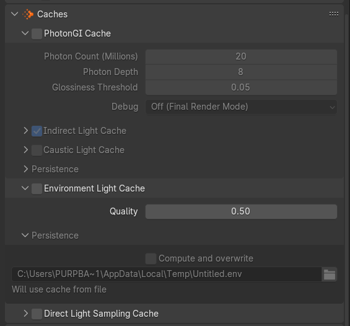
Task: Enable the PhotonGI Cache checkbox
Action: [37, 33]
